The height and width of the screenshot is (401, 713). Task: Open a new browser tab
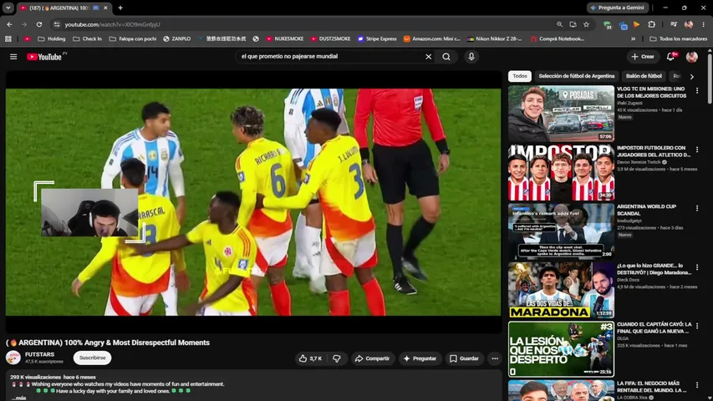pos(120,8)
